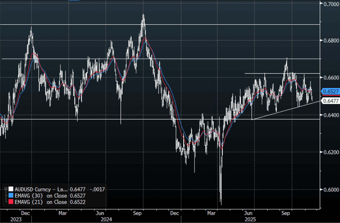Click the 2024 year label on time axis
The width and height of the screenshot is (340, 223).
pos(106,219)
